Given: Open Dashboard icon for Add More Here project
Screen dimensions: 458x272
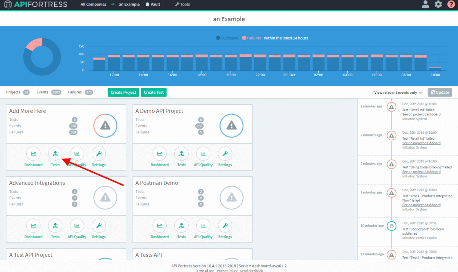Looking at the screenshot, I should [33, 154].
